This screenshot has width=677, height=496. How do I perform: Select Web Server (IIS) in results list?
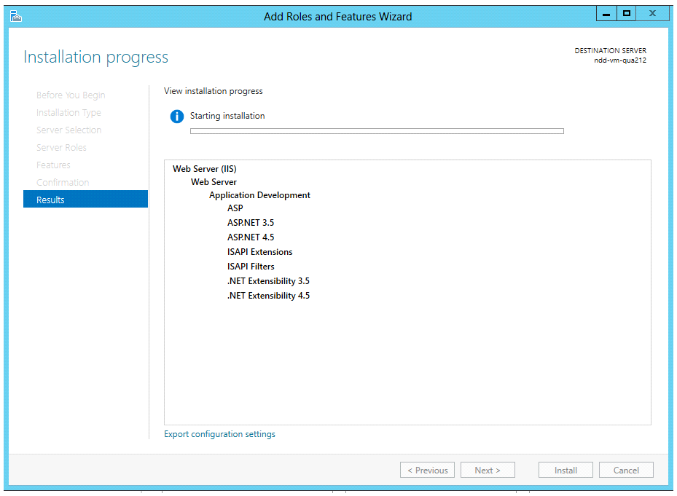coord(204,169)
